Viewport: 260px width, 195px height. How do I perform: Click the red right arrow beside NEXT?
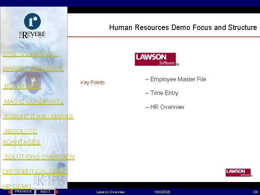click(x=57, y=192)
